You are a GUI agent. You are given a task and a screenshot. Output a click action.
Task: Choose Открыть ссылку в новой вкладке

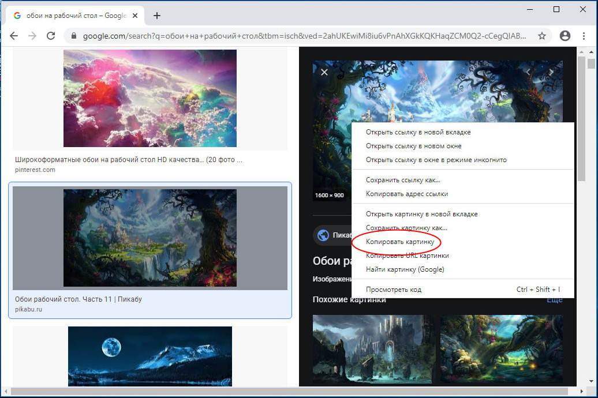[418, 132]
